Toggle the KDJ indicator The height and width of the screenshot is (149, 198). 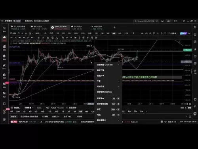[x=48, y=108]
